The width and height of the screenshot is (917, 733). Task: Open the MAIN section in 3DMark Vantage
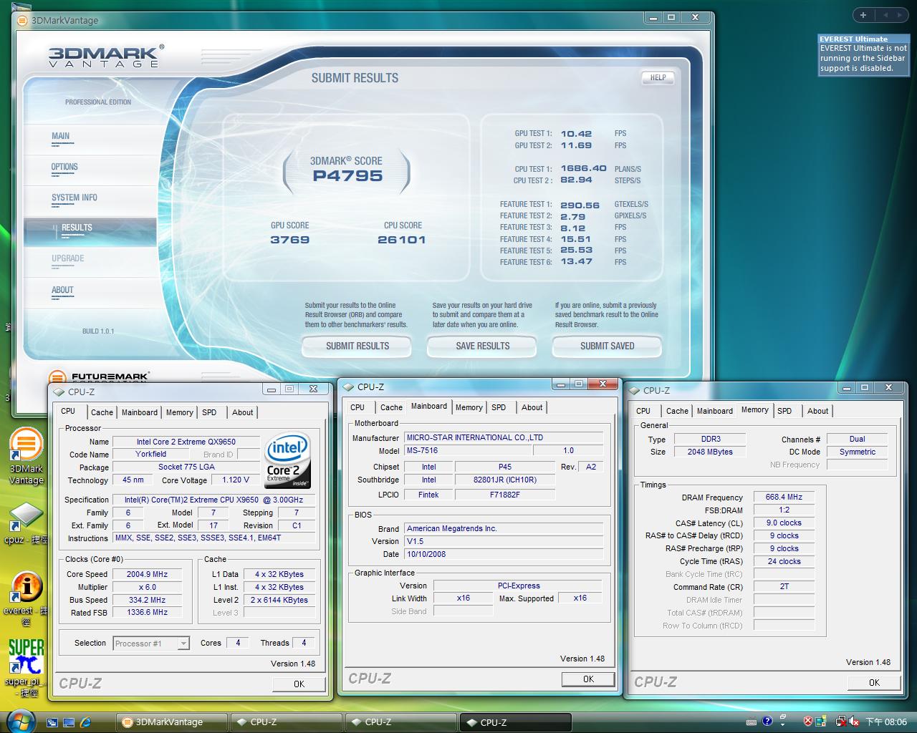click(x=61, y=136)
